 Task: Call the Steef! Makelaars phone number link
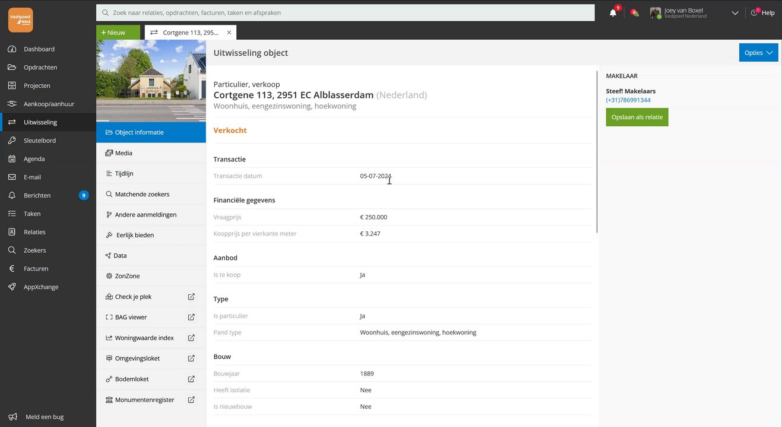(x=628, y=100)
